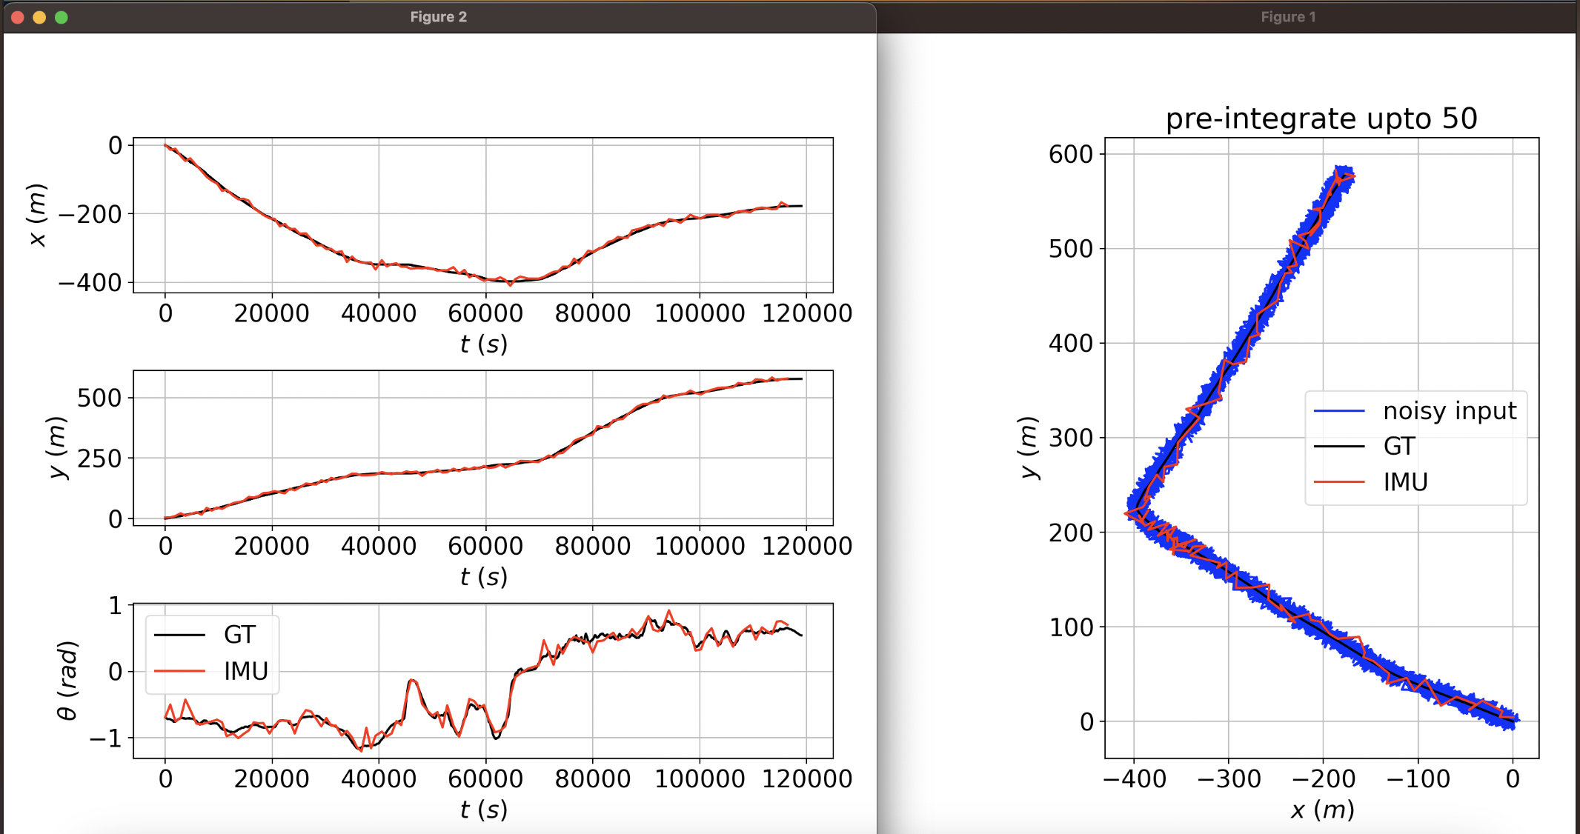The height and width of the screenshot is (834, 1580).
Task: Minimize Figure 2 with the yellow button
Action: [x=39, y=17]
